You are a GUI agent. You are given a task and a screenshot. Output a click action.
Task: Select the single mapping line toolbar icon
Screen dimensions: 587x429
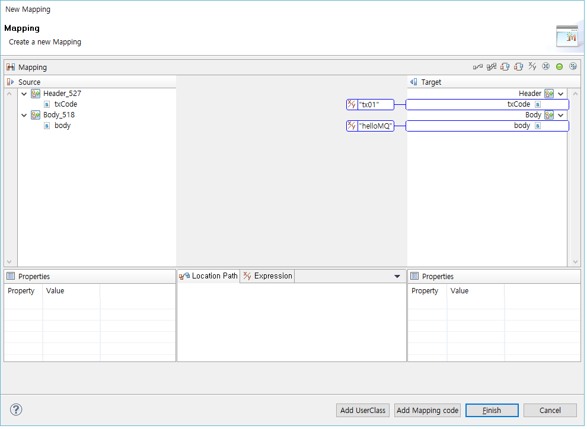coord(478,66)
